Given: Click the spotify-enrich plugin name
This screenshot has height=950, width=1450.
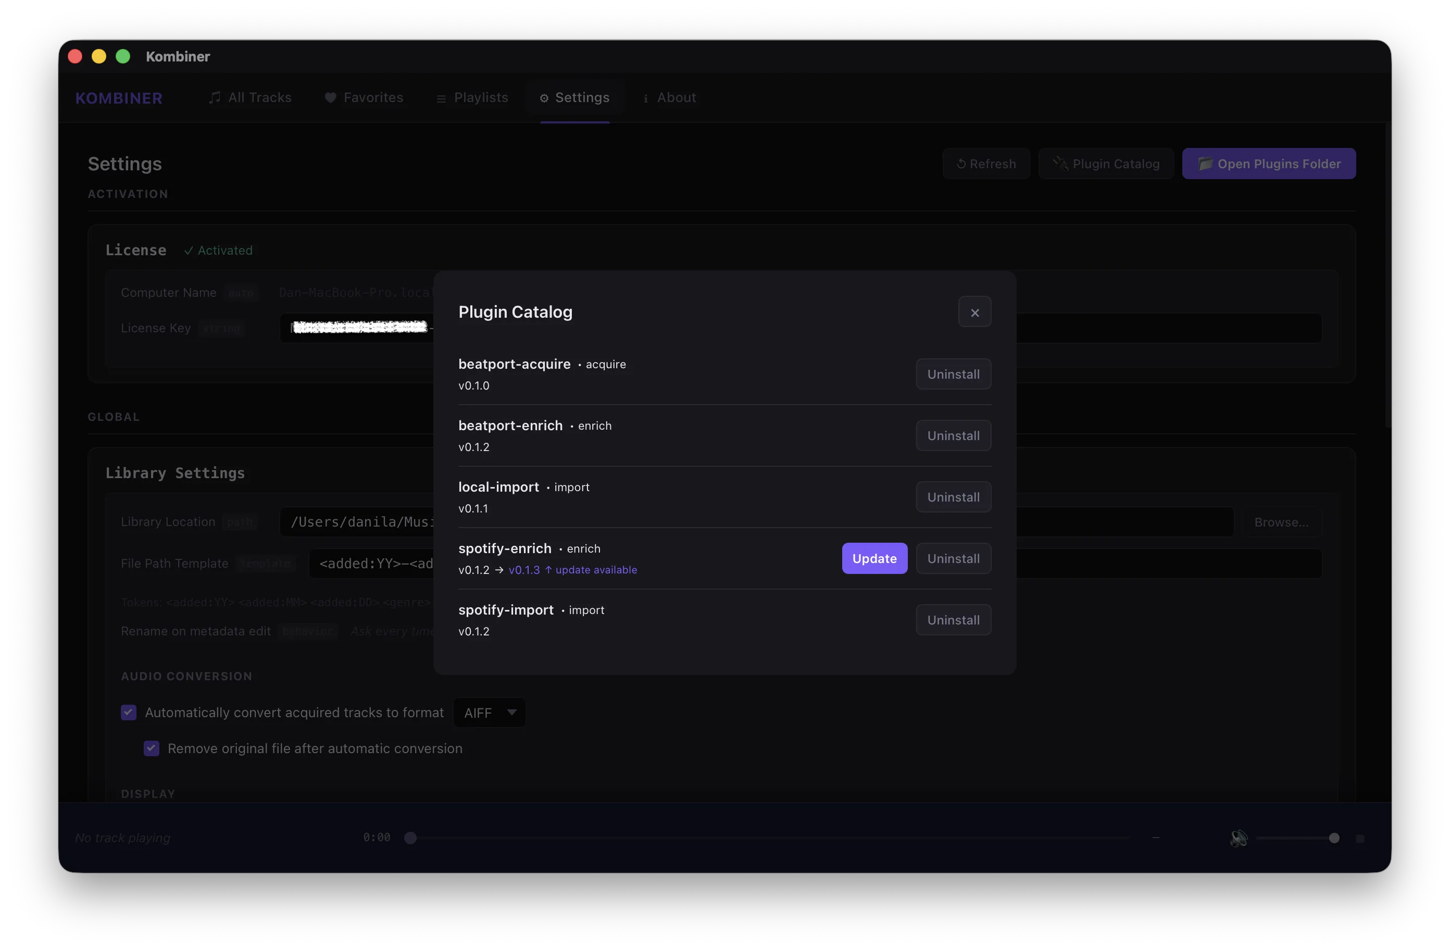Looking at the screenshot, I should (505, 548).
